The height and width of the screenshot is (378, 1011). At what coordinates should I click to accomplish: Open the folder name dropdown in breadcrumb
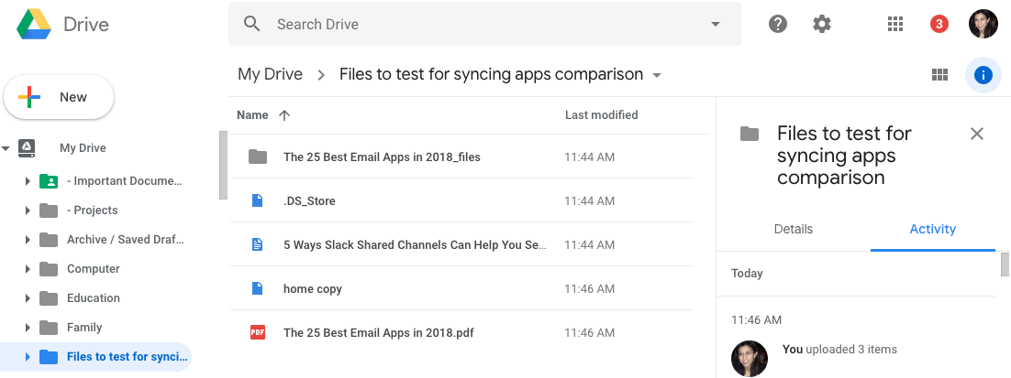coord(657,75)
